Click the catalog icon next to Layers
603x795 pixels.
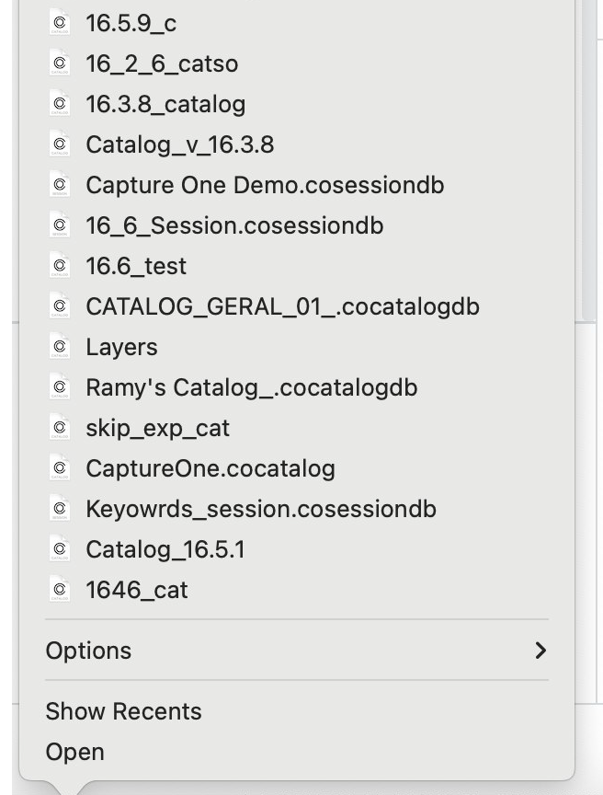click(x=60, y=347)
